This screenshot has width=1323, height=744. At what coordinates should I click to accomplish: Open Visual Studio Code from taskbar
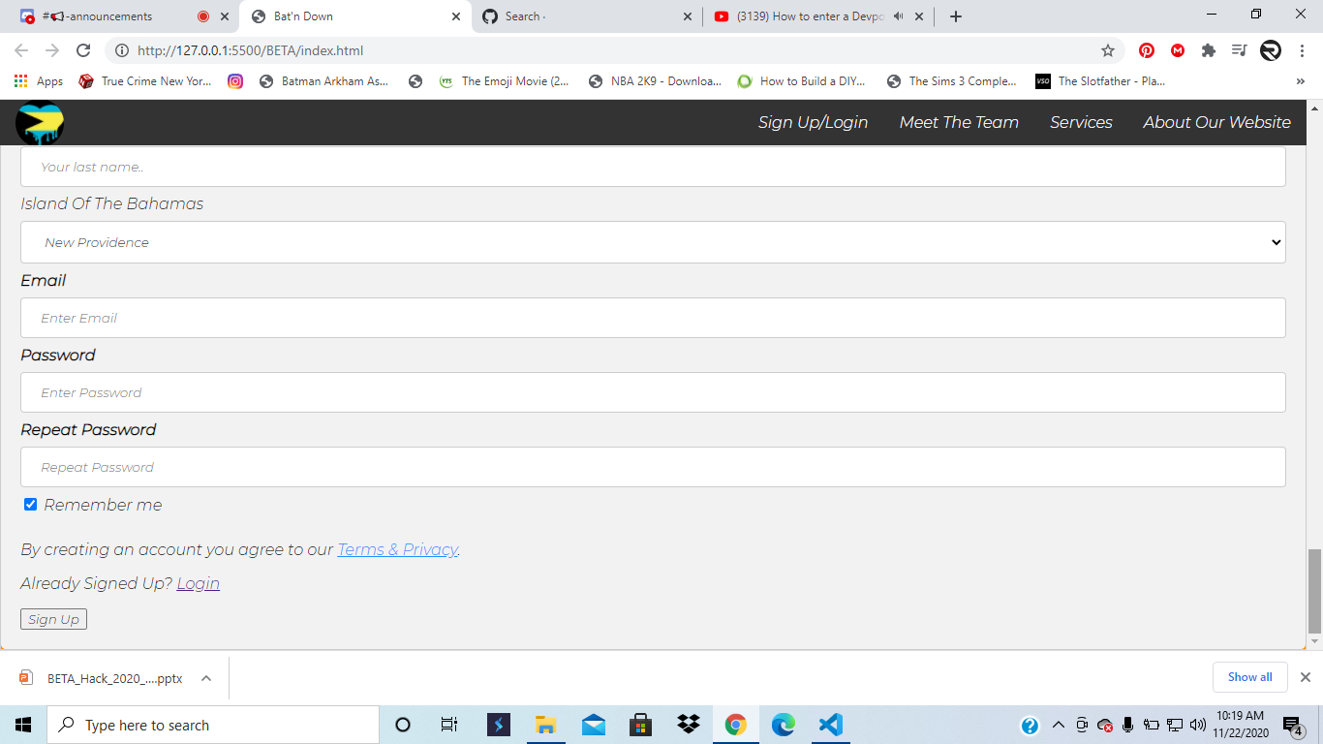[830, 725]
